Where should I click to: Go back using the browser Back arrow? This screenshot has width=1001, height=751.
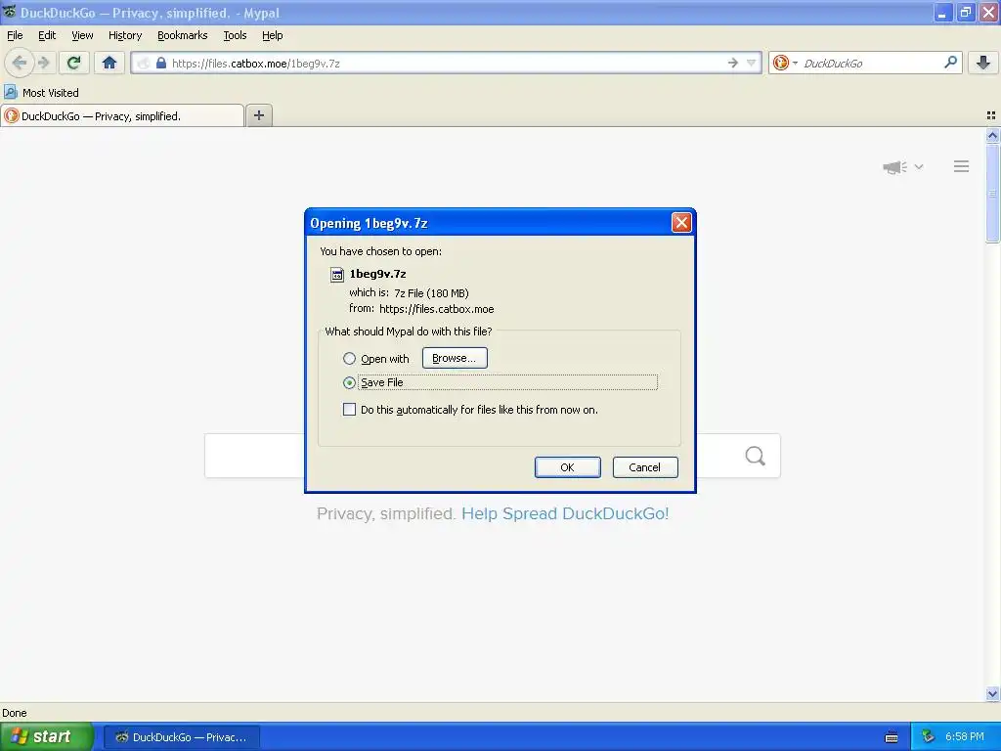pyautogui.click(x=20, y=63)
